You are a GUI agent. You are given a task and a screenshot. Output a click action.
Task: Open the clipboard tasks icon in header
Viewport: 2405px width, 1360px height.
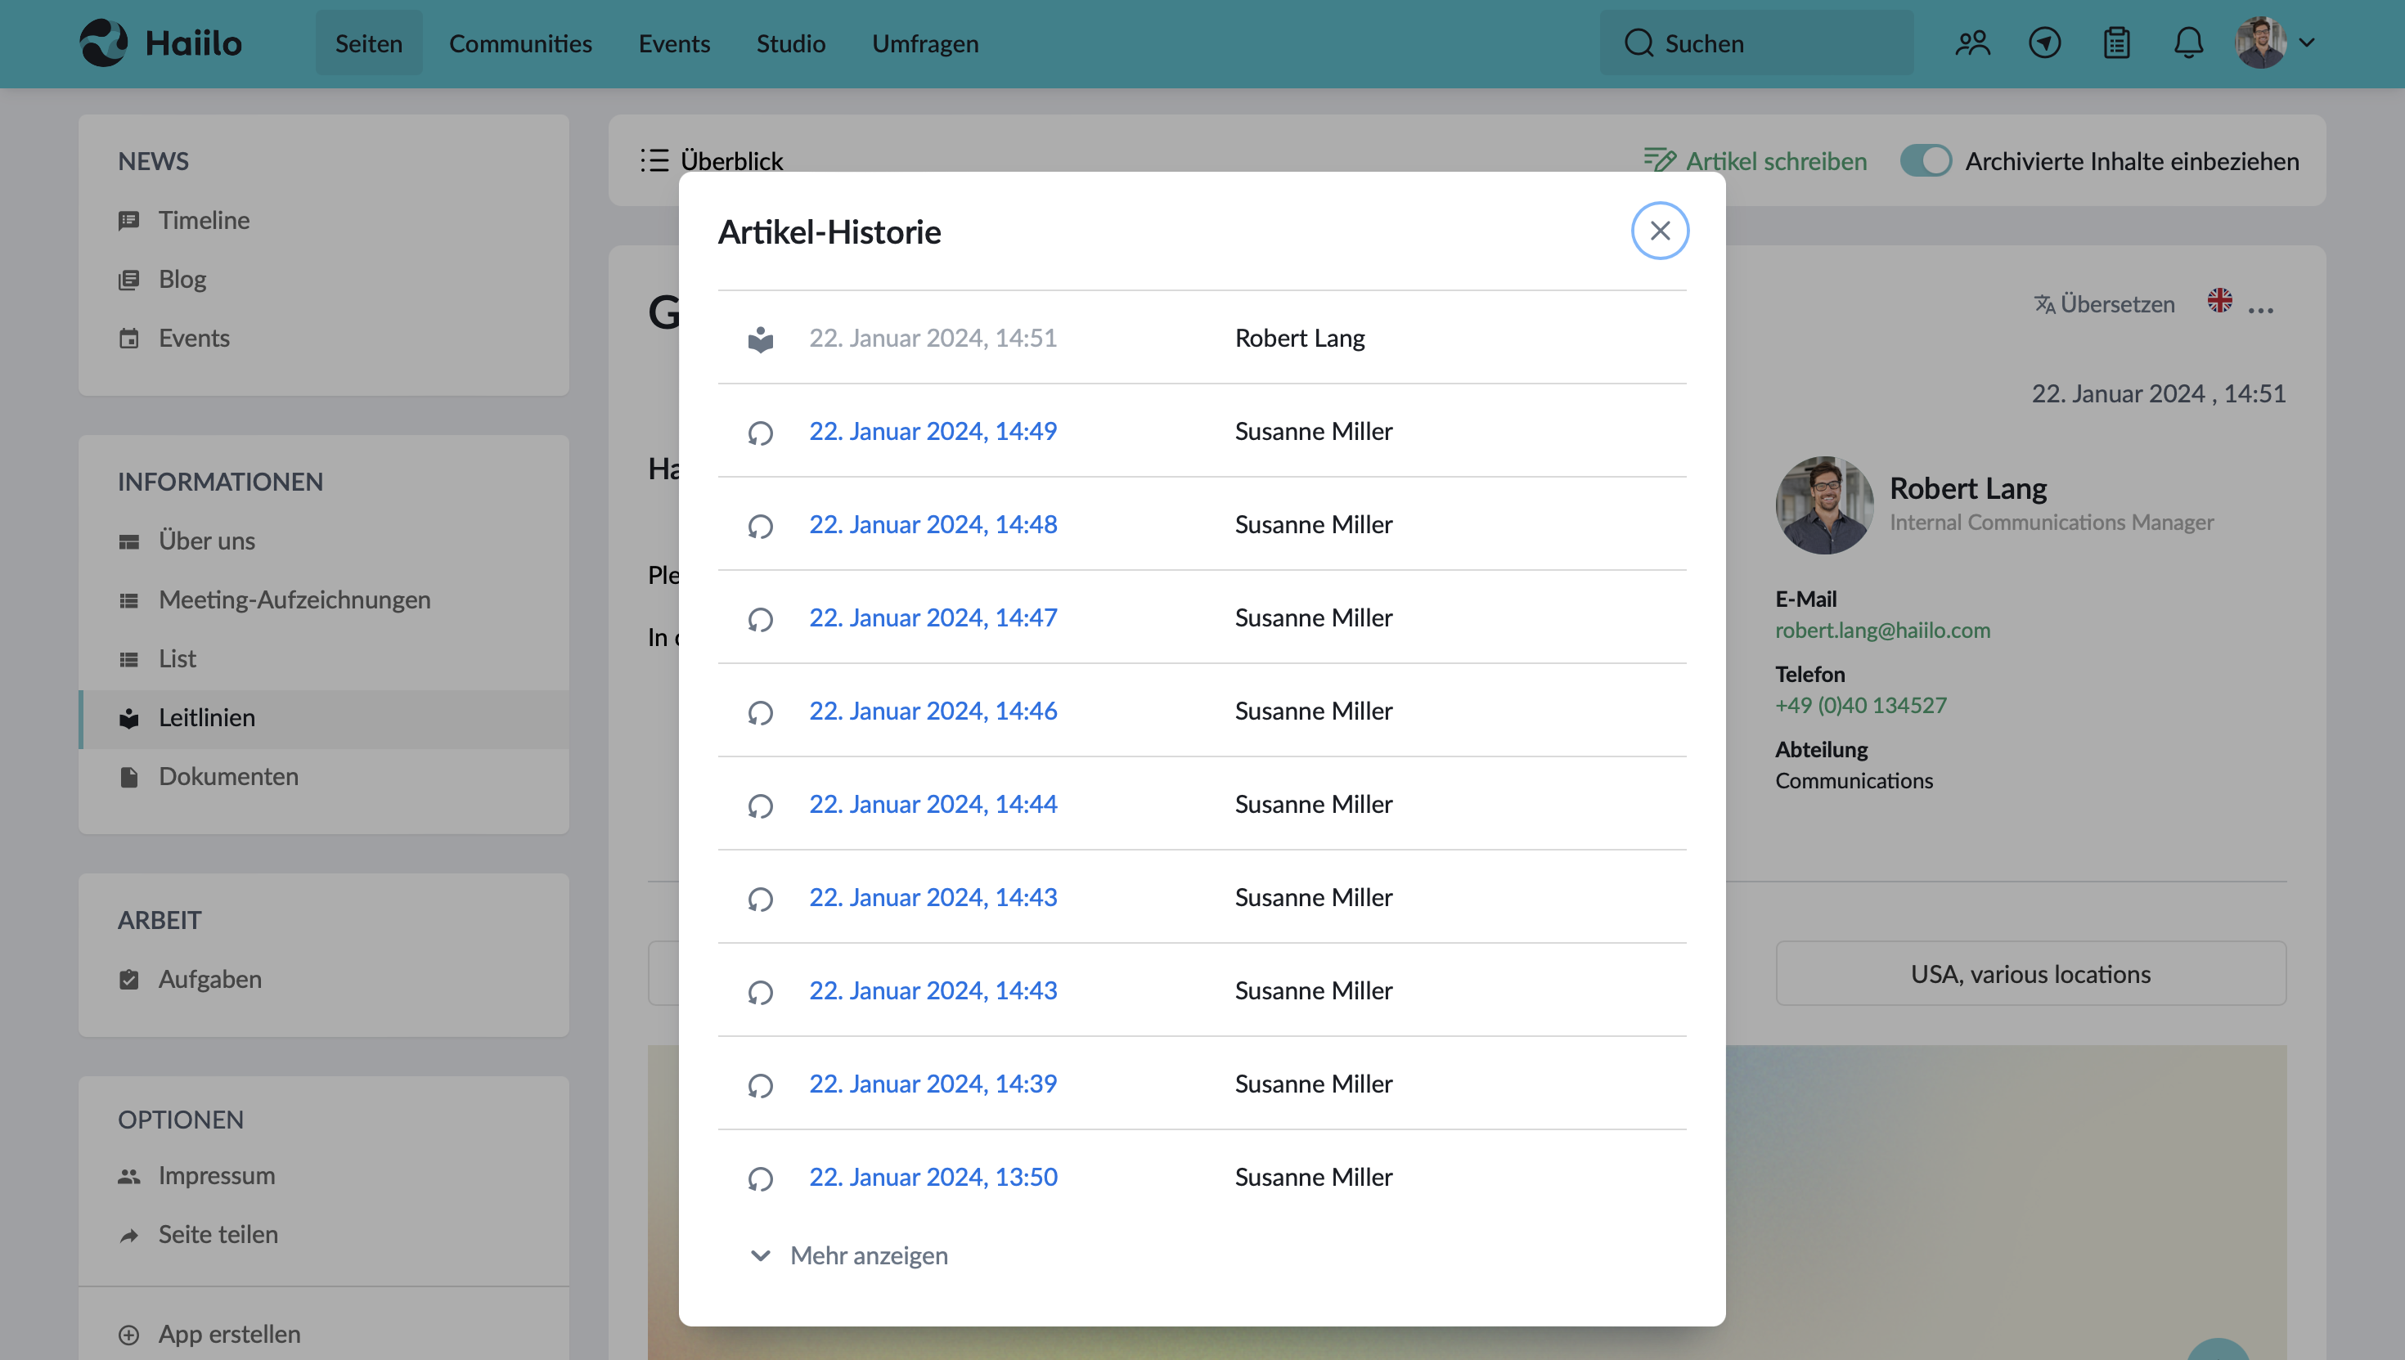pyautogui.click(x=2116, y=43)
